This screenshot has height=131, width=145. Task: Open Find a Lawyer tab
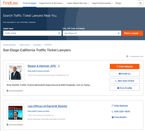[29, 3]
